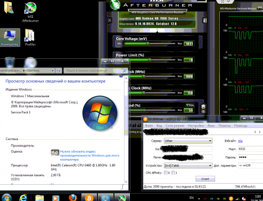Open the user folder icon on the desktop
Image resolution: width=263 pixels, height=201 pixels.
pyautogui.click(x=8, y=7)
